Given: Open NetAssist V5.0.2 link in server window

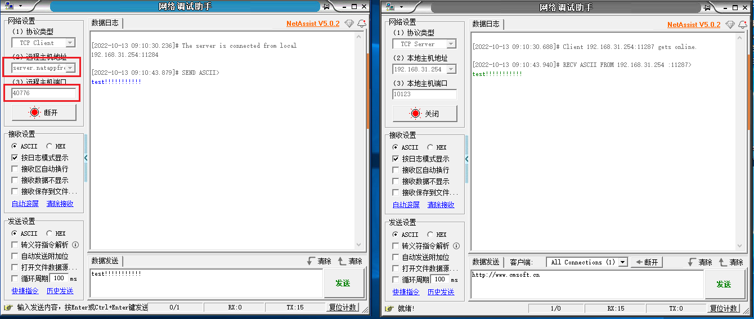Looking at the screenshot, I should coord(694,25).
